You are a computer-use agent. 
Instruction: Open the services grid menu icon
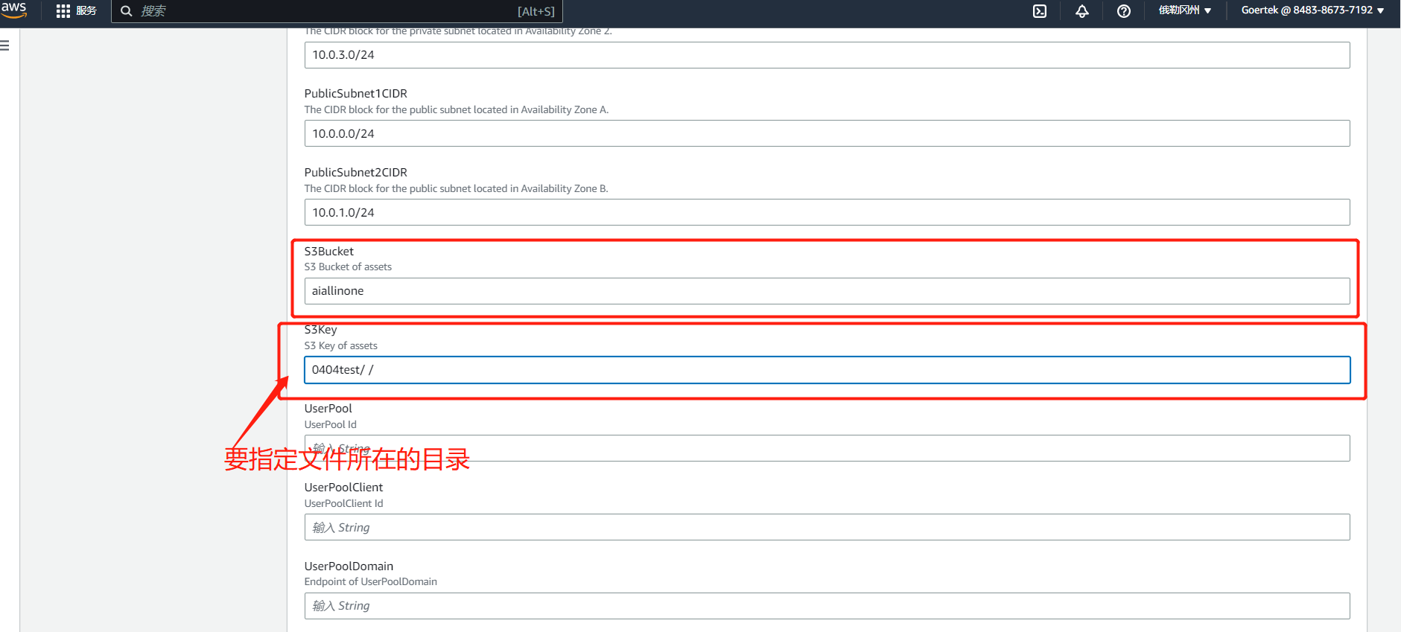tap(63, 11)
